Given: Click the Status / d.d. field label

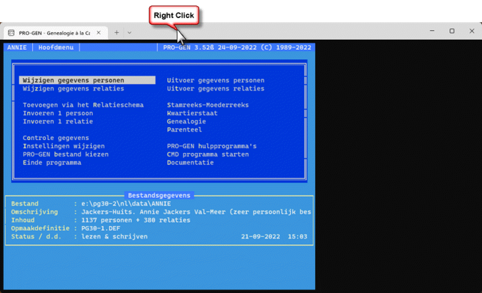Looking at the screenshot, I should [36, 237].
